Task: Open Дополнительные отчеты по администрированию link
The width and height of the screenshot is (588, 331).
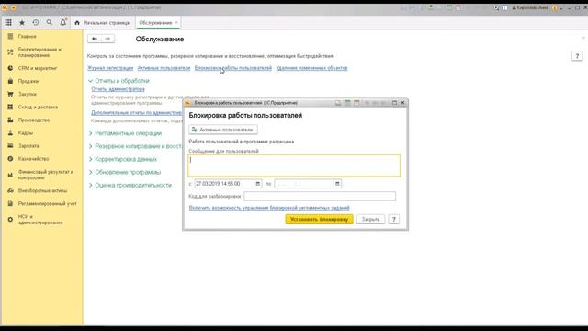Action: click(137, 112)
